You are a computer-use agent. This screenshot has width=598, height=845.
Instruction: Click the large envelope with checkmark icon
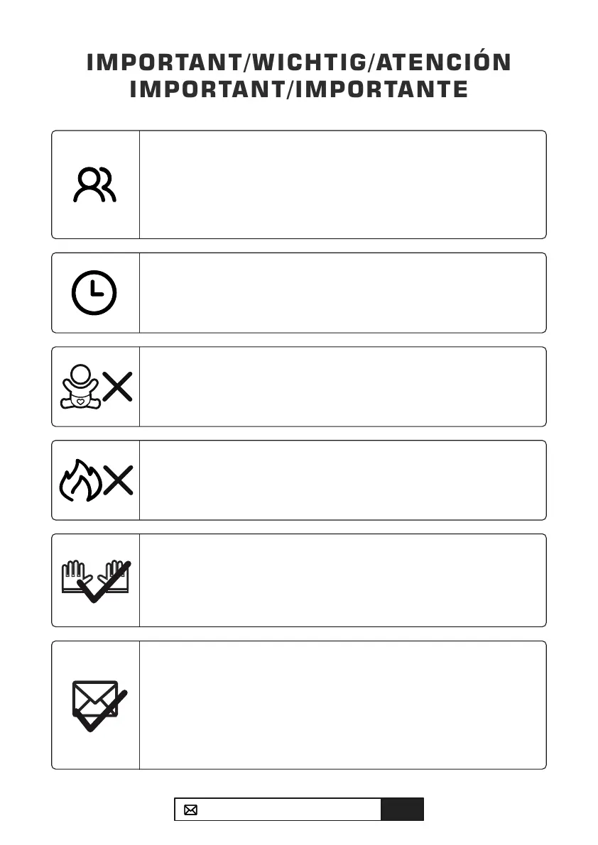[97, 705]
